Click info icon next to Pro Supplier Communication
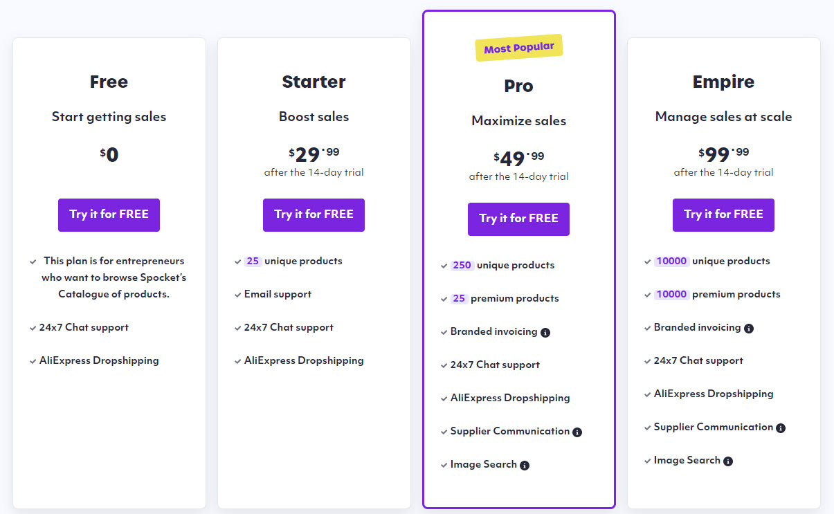 click(x=577, y=432)
